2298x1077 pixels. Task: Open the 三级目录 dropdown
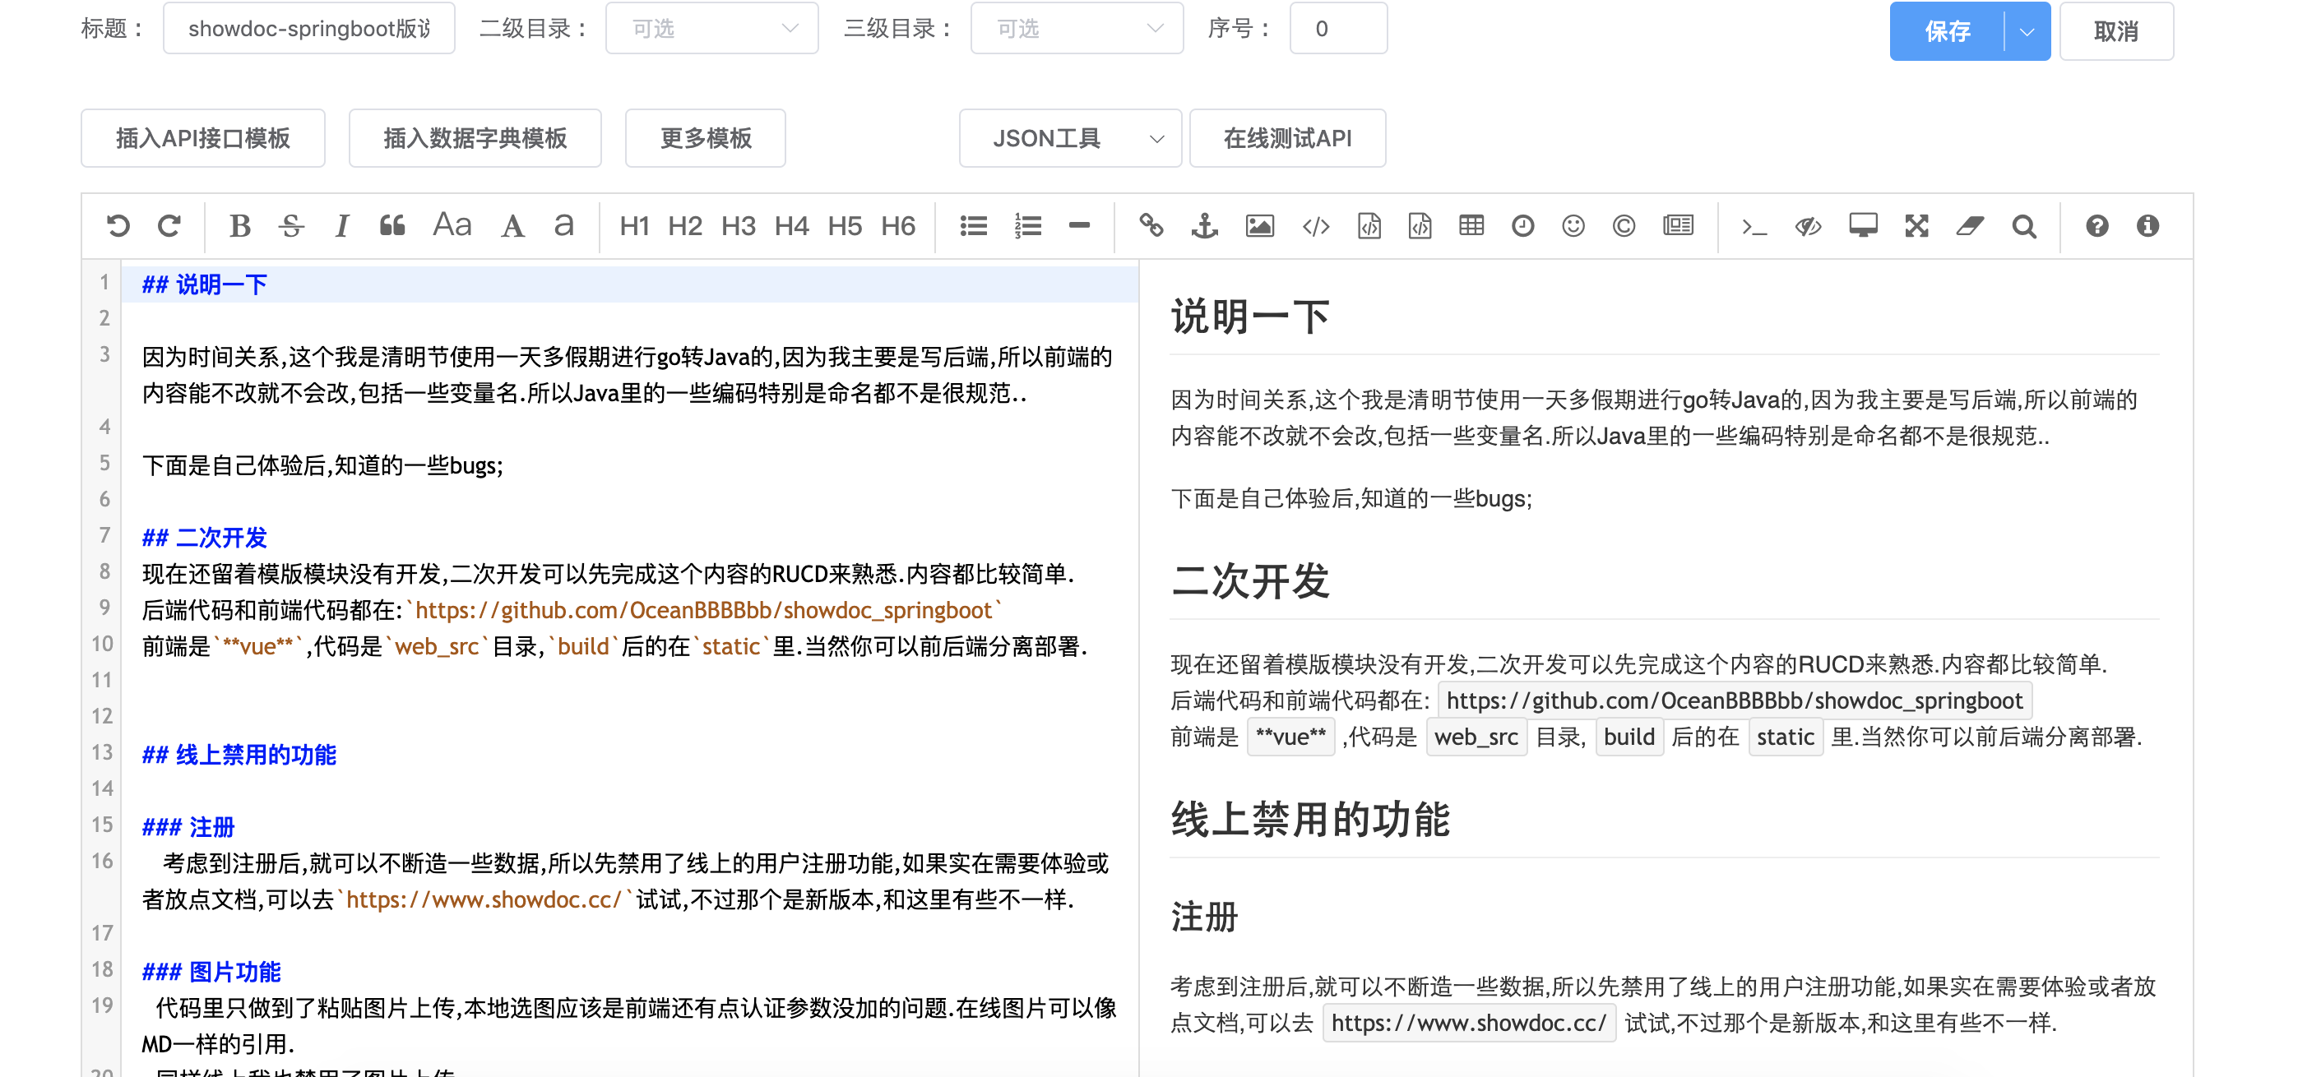[x=1077, y=29]
